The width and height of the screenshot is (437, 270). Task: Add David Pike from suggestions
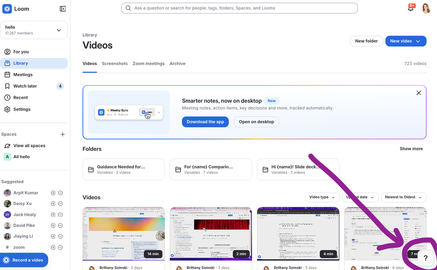click(53, 225)
